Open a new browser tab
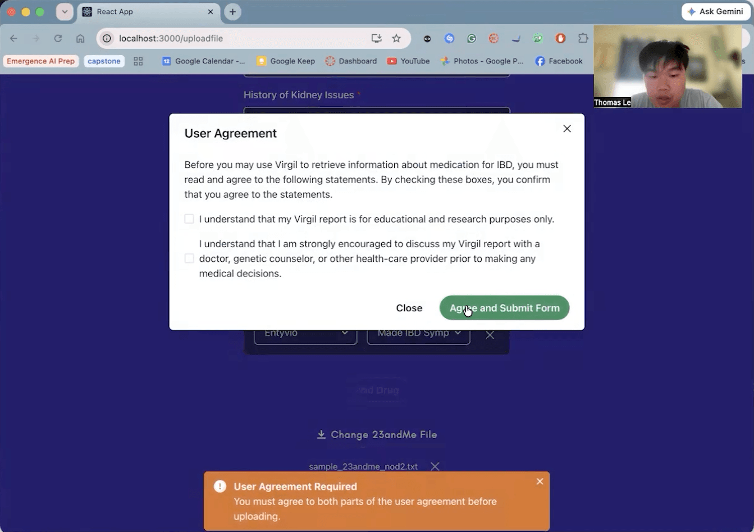Screen dimensions: 754x532 click(232, 12)
